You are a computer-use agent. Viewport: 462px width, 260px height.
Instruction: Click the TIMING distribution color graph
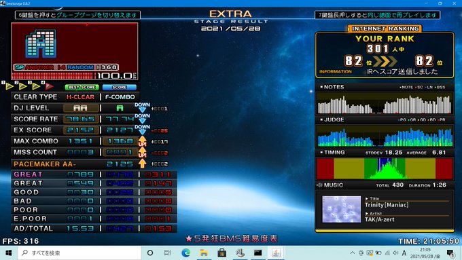pos(385,169)
